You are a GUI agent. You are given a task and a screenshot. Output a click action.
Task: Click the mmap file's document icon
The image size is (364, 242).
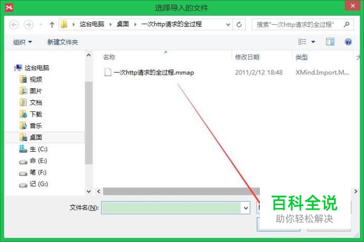point(108,72)
